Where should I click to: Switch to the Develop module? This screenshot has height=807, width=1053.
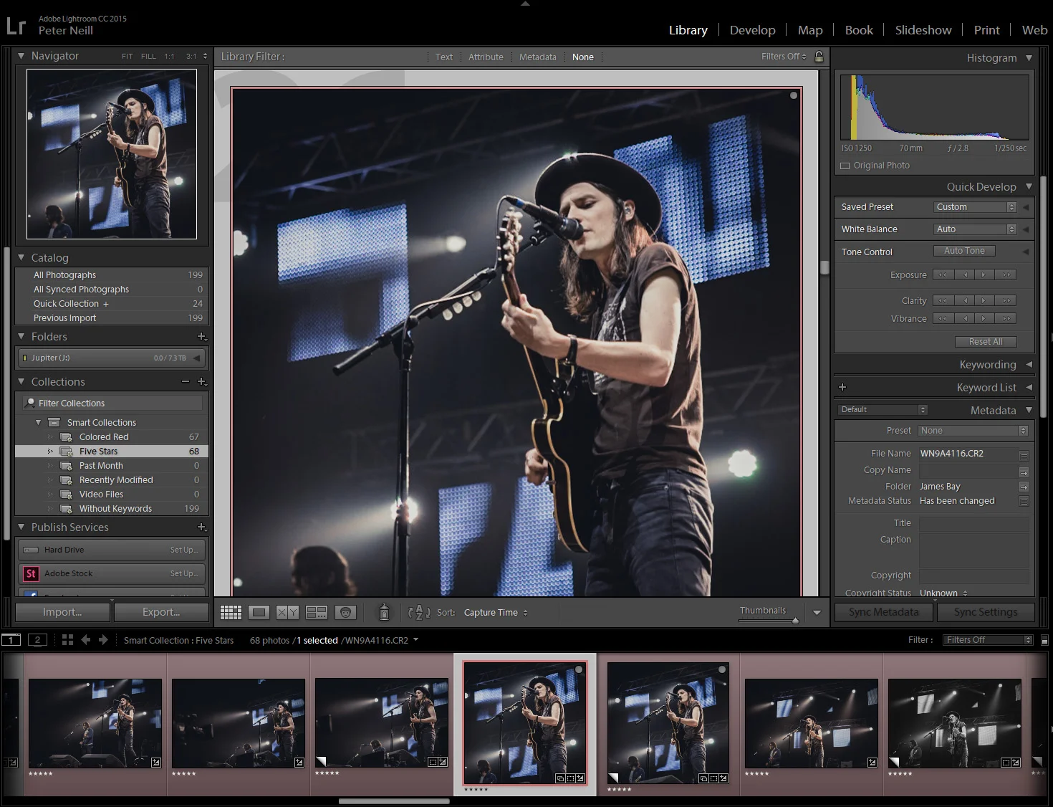(752, 30)
